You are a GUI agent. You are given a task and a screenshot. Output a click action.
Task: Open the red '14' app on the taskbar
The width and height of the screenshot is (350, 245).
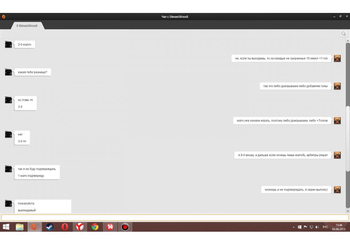pos(110,227)
